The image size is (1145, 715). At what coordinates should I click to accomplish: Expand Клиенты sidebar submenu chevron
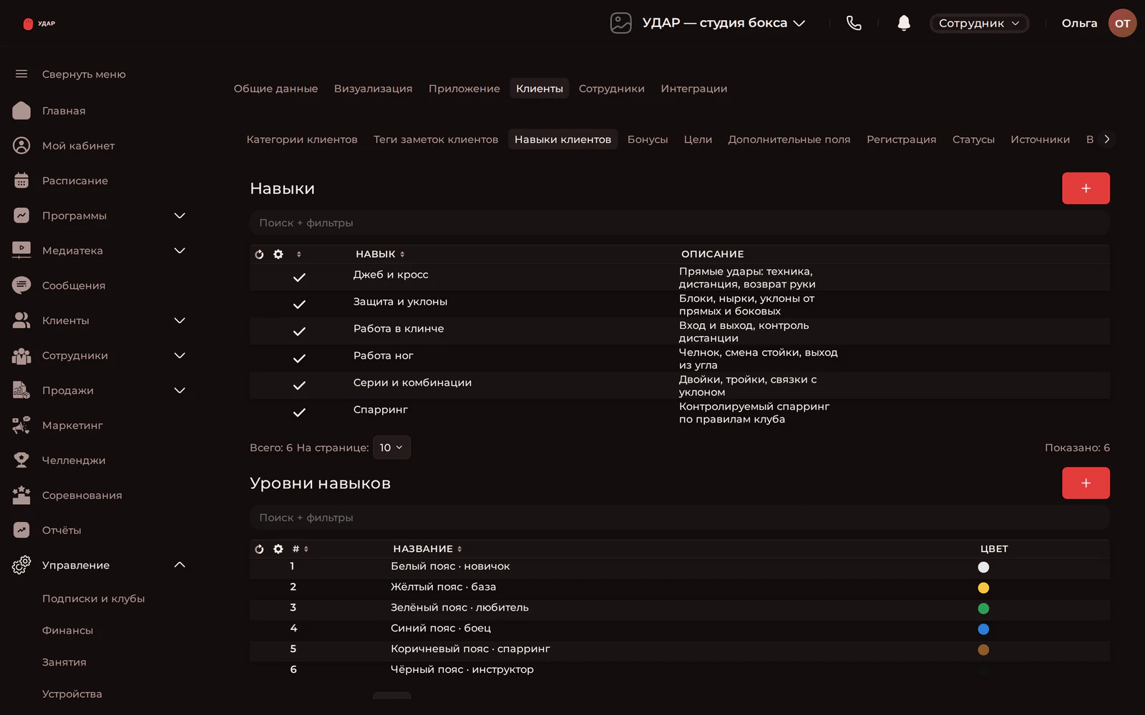[180, 320]
